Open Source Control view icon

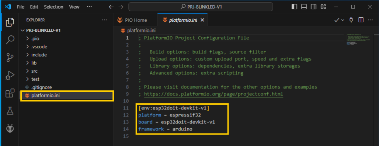tap(10, 58)
